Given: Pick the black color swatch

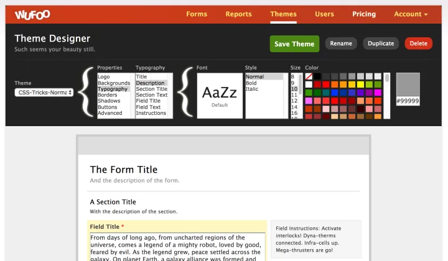Looking at the screenshot, I should (x=317, y=76).
